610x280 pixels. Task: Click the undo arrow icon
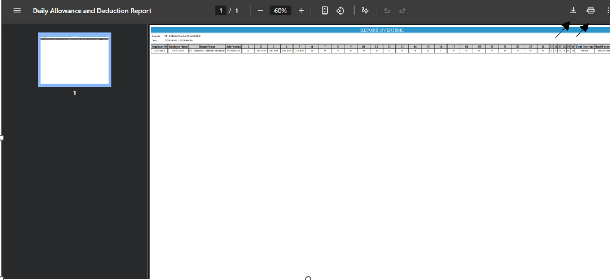[387, 11]
